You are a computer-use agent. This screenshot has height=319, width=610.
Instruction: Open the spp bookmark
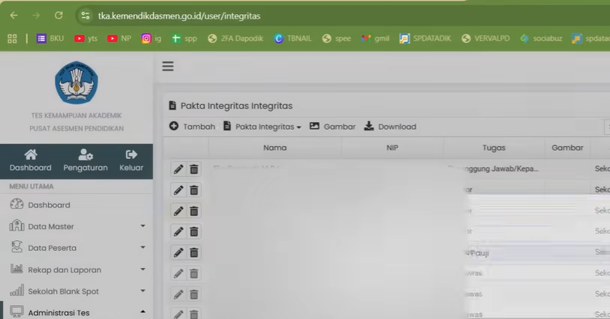coord(185,39)
